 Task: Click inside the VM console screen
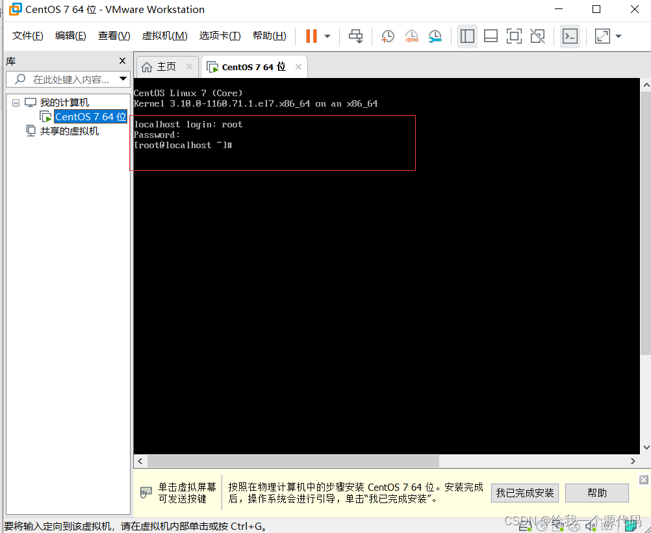[386, 266]
